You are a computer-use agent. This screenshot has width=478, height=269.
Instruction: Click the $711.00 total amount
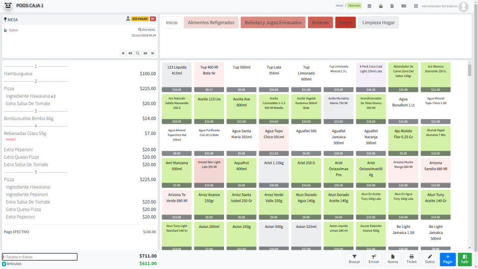pos(148,256)
